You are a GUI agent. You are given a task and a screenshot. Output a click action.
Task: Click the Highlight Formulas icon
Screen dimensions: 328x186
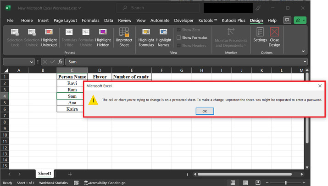click(x=146, y=32)
